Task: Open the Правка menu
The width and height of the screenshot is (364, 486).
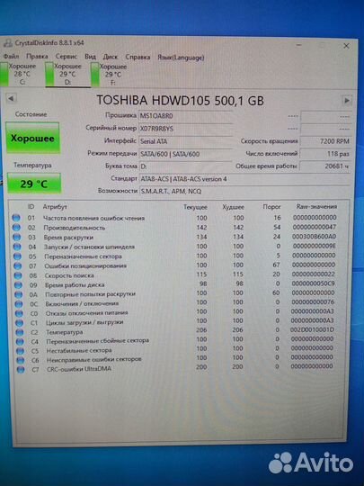Action: coord(37,57)
